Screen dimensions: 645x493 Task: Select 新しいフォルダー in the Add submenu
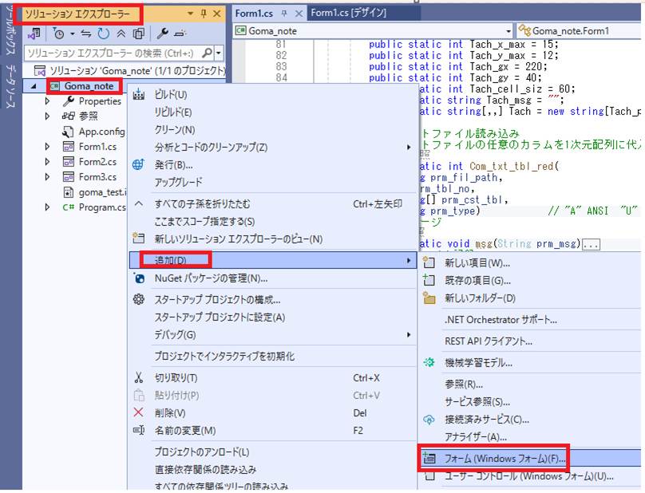pos(479,298)
